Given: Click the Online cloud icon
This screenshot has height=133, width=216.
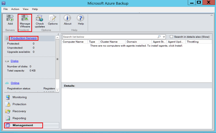Looking at the screenshot, I should [7, 83].
